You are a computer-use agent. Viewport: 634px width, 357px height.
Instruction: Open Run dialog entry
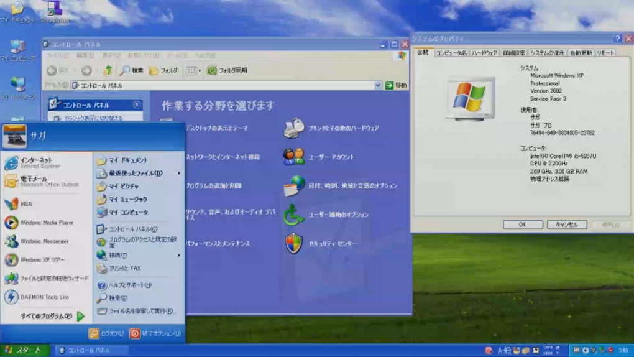[x=136, y=311]
